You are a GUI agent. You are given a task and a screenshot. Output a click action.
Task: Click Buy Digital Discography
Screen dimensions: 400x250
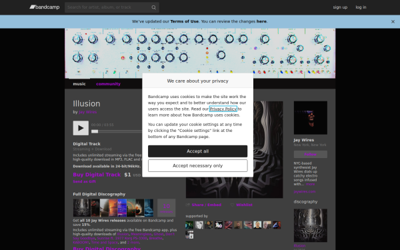[107, 248]
